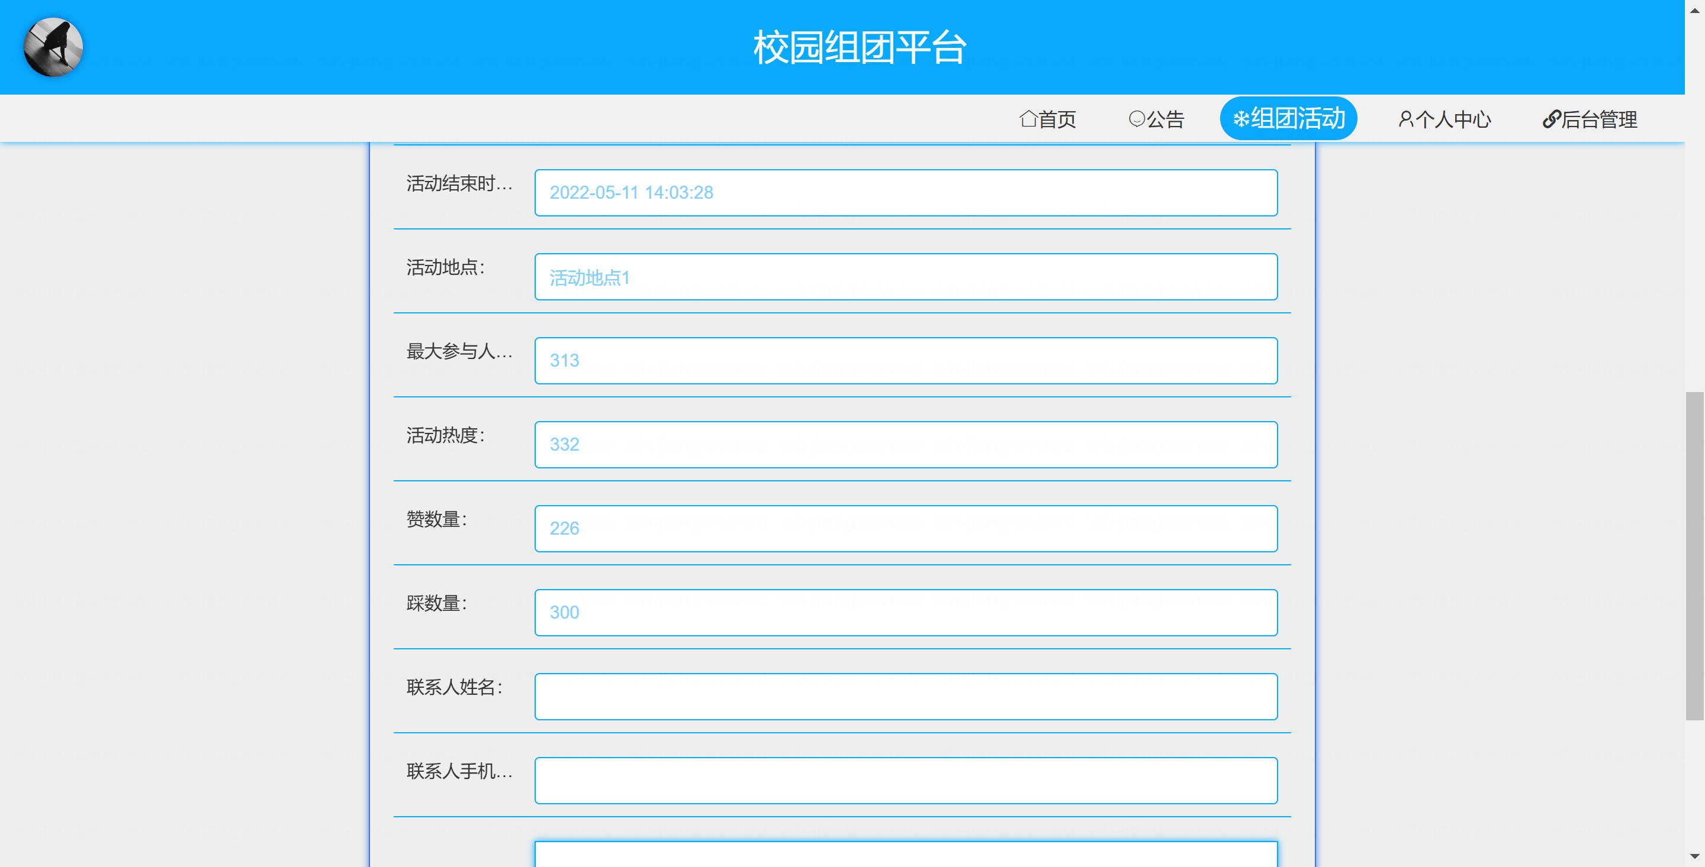Click the house icon beside 首页
The image size is (1705, 867).
click(x=1028, y=118)
